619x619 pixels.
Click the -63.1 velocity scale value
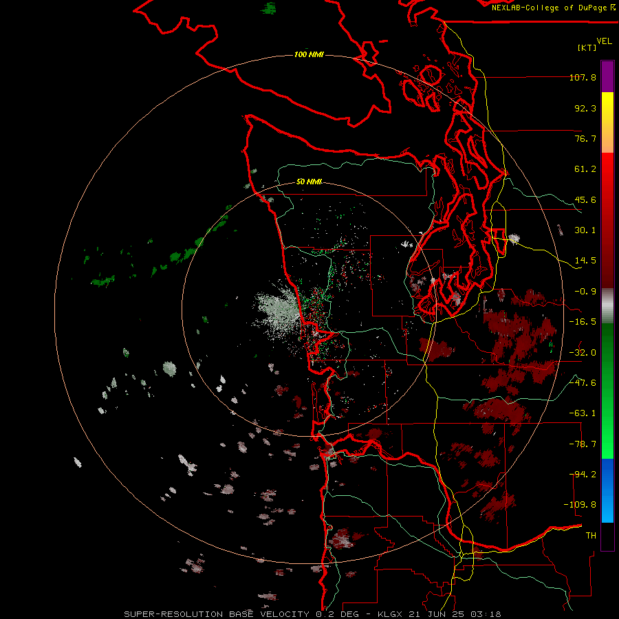[583, 413]
